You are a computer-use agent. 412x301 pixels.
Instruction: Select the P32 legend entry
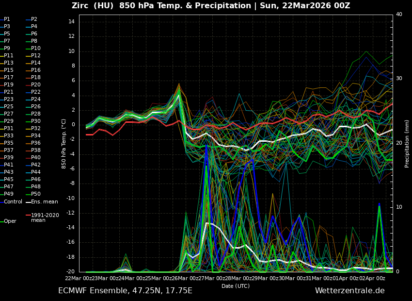point(35,129)
